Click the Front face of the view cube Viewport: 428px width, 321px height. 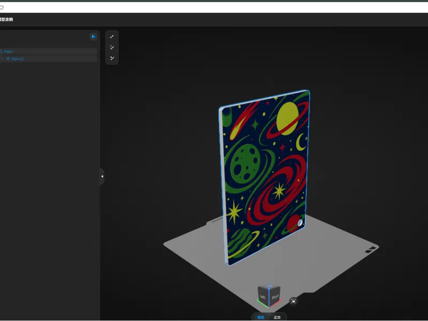pyautogui.click(x=275, y=296)
